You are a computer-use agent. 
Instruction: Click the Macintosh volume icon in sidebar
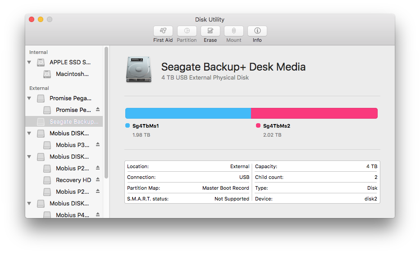(47, 74)
